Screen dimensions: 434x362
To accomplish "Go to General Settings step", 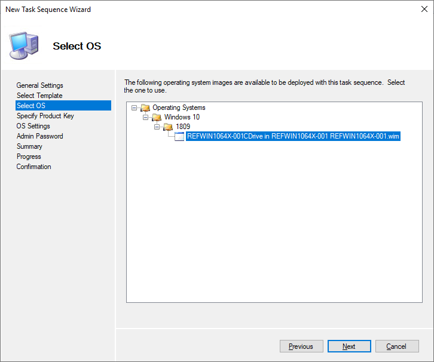I will [40, 85].
